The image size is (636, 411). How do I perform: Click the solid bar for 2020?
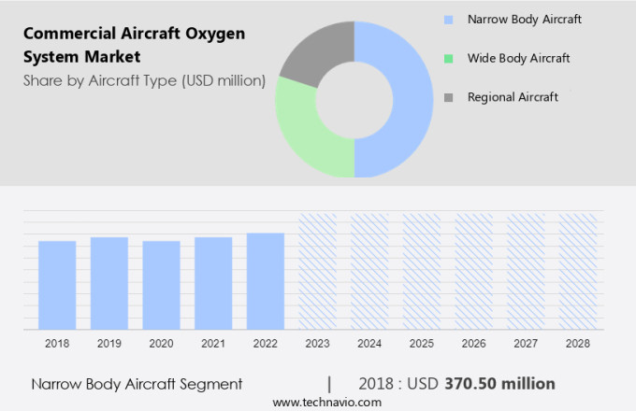pos(161,285)
